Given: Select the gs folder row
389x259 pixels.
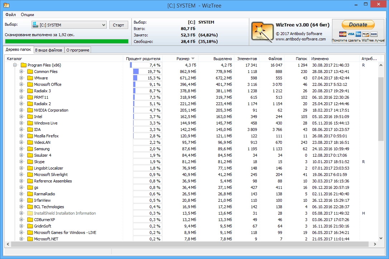Looking at the screenshot, I should (x=191, y=187).
